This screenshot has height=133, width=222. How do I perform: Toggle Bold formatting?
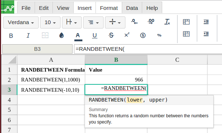click(11, 35)
